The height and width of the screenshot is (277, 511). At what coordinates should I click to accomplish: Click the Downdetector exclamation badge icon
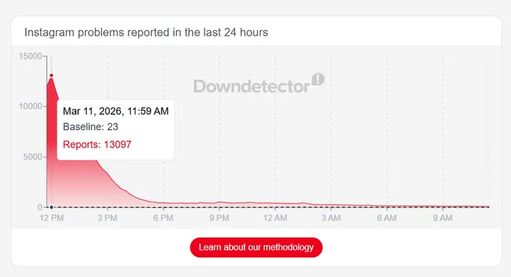(318, 79)
